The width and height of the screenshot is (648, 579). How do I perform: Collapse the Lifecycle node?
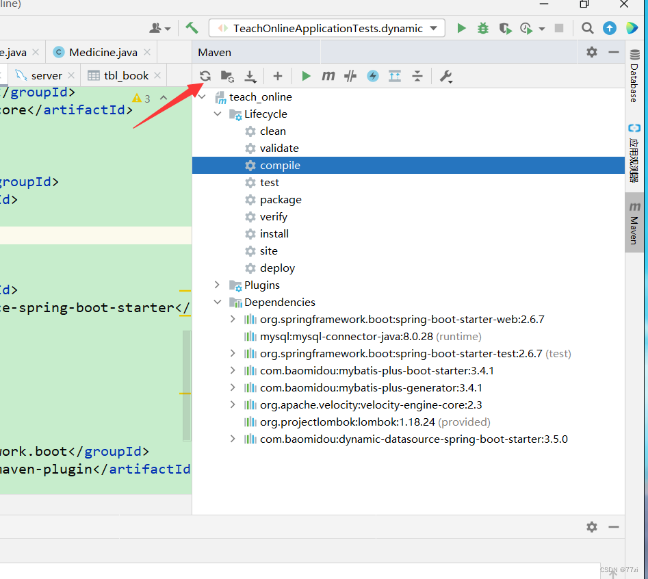tap(218, 114)
